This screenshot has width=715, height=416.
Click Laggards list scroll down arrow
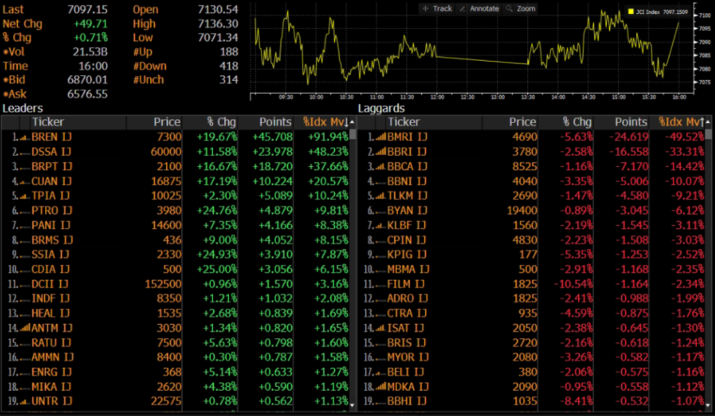(x=708, y=404)
